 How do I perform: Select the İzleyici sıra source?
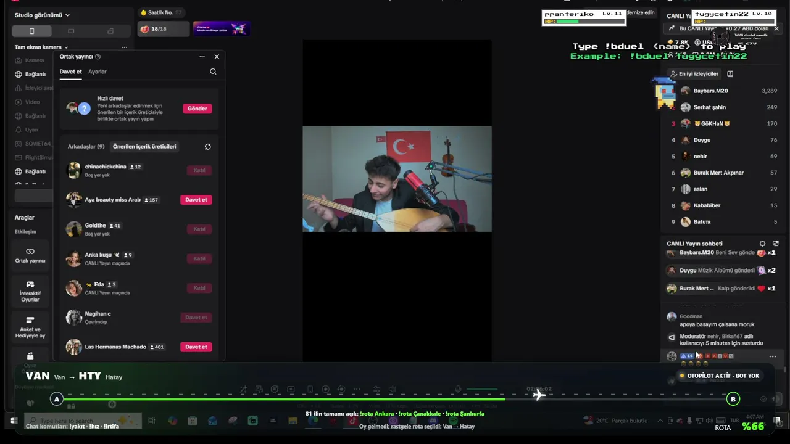coord(34,88)
